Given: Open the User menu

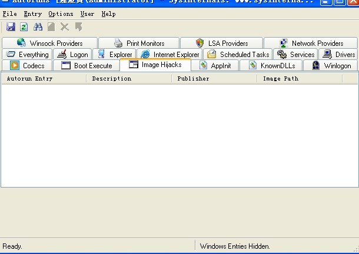Looking at the screenshot, I should click(x=87, y=14).
